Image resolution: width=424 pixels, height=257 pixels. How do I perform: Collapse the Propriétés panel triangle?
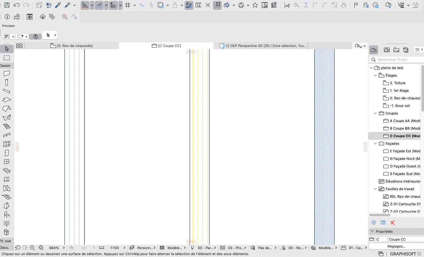(372, 231)
